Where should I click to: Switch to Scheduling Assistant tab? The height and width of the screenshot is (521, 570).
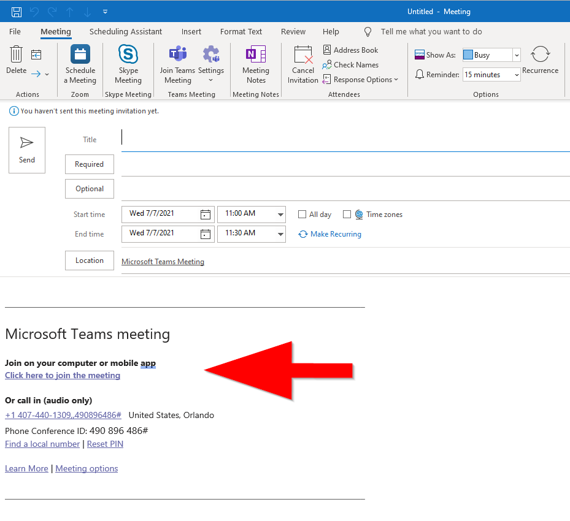[x=126, y=32]
